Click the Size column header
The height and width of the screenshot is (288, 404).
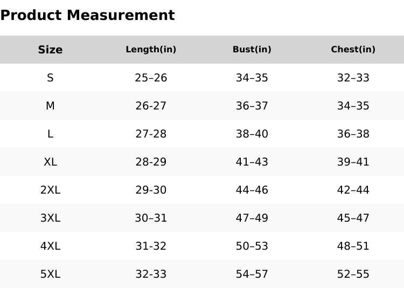click(50, 50)
